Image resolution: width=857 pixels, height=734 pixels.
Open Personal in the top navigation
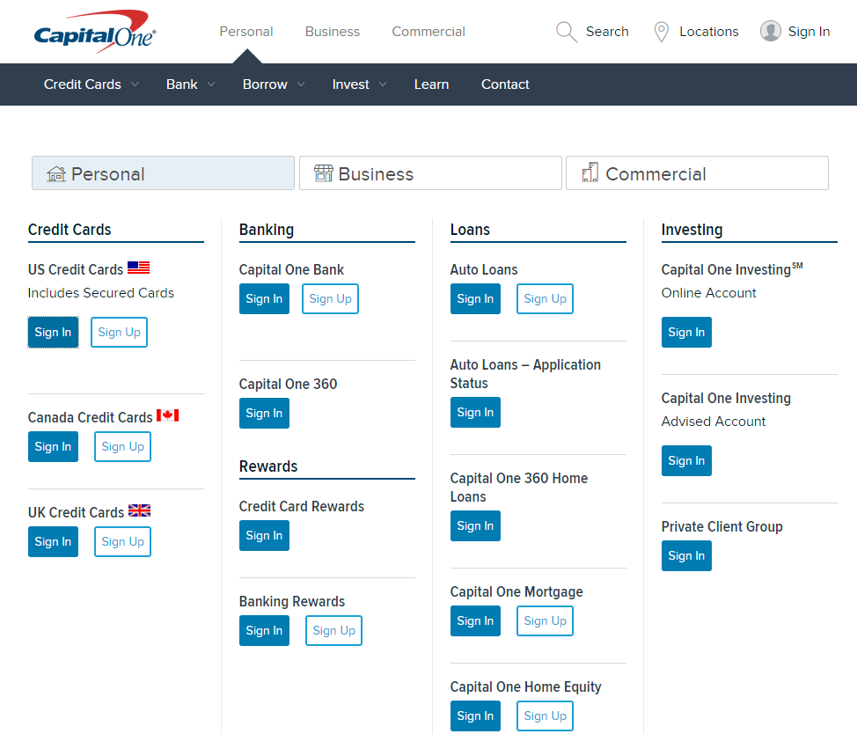pyautogui.click(x=246, y=32)
